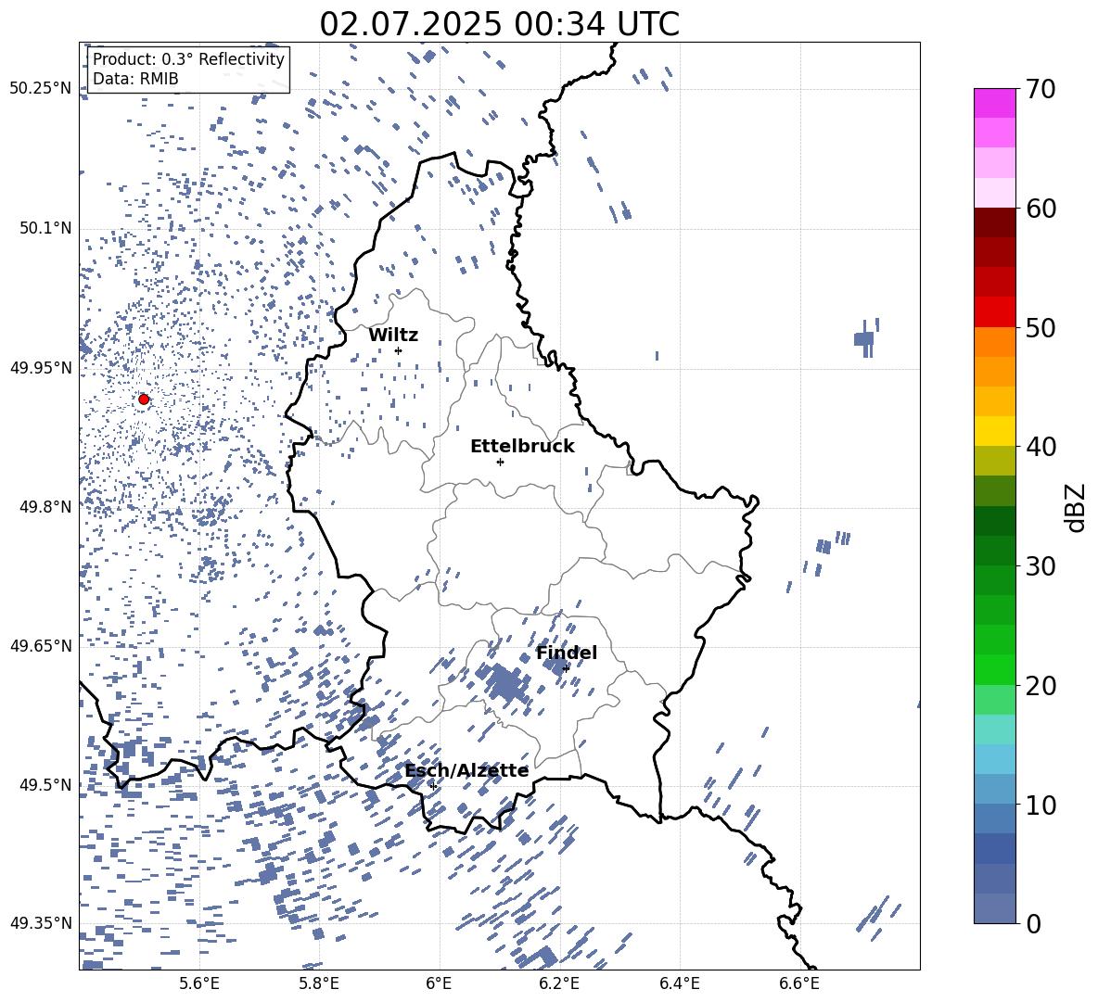The width and height of the screenshot is (1098, 1002).
Task: Select the Findel city label
Action: coord(567,653)
